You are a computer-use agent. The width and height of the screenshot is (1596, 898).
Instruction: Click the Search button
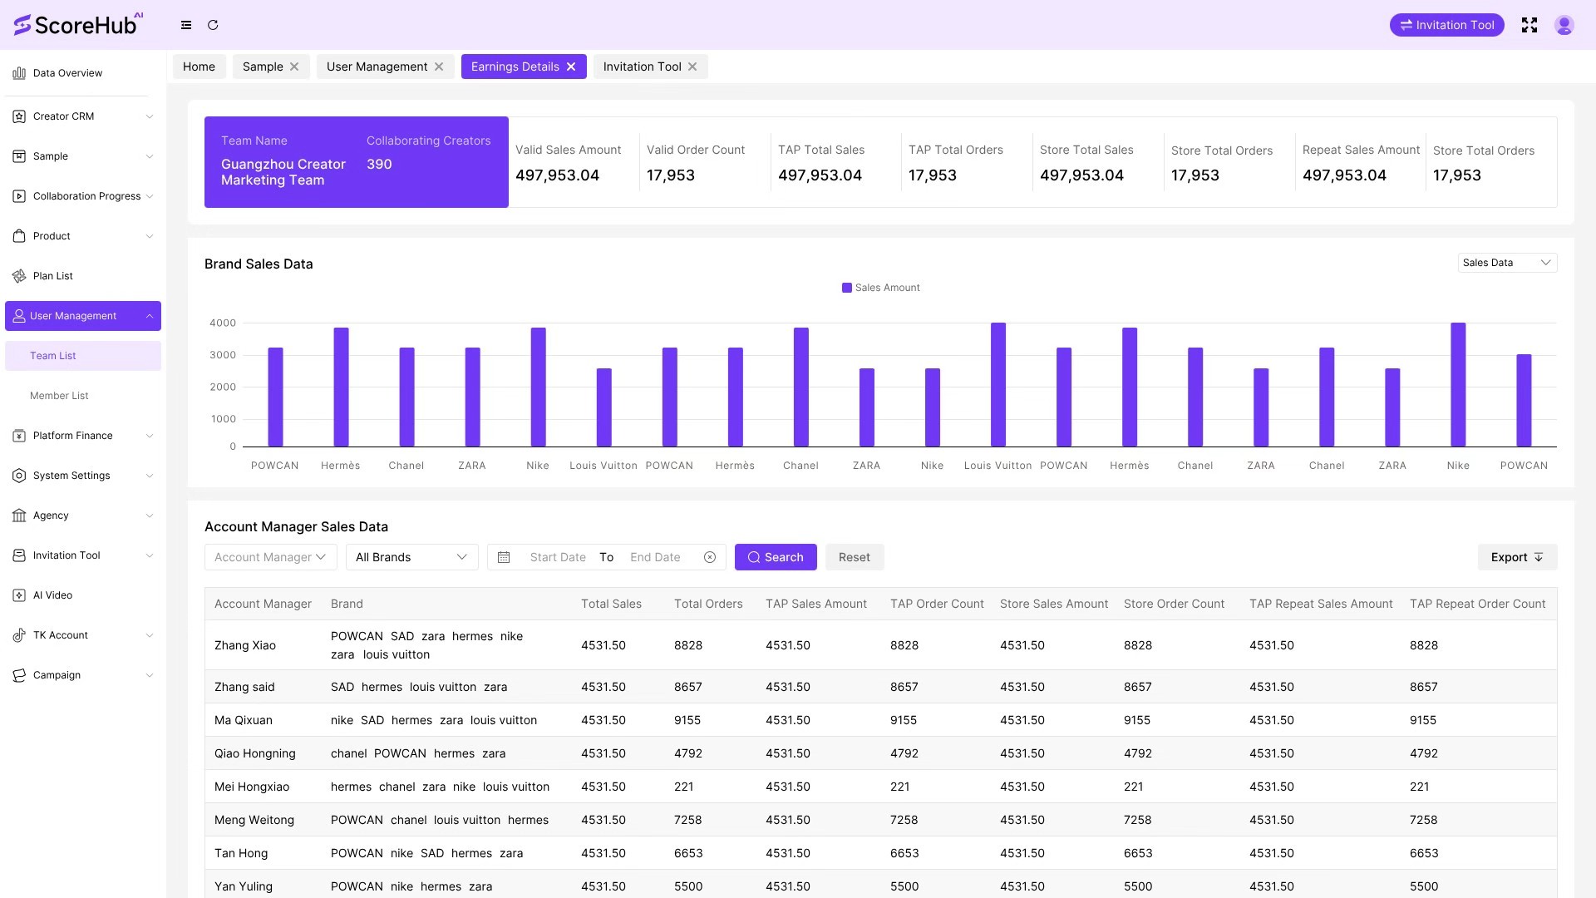[x=776, y=557]
